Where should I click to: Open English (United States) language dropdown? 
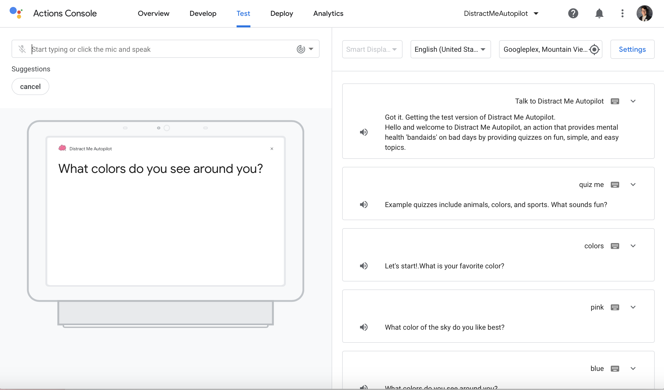450,50
